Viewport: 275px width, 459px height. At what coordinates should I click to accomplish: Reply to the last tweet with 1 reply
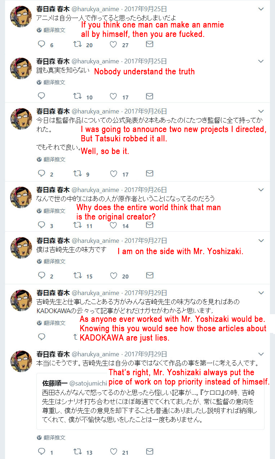[x=41, y=452]
